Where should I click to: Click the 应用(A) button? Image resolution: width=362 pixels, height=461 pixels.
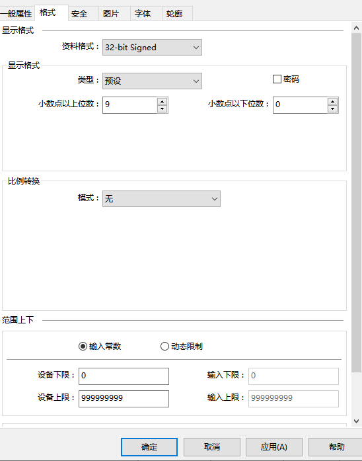point(274,447)
